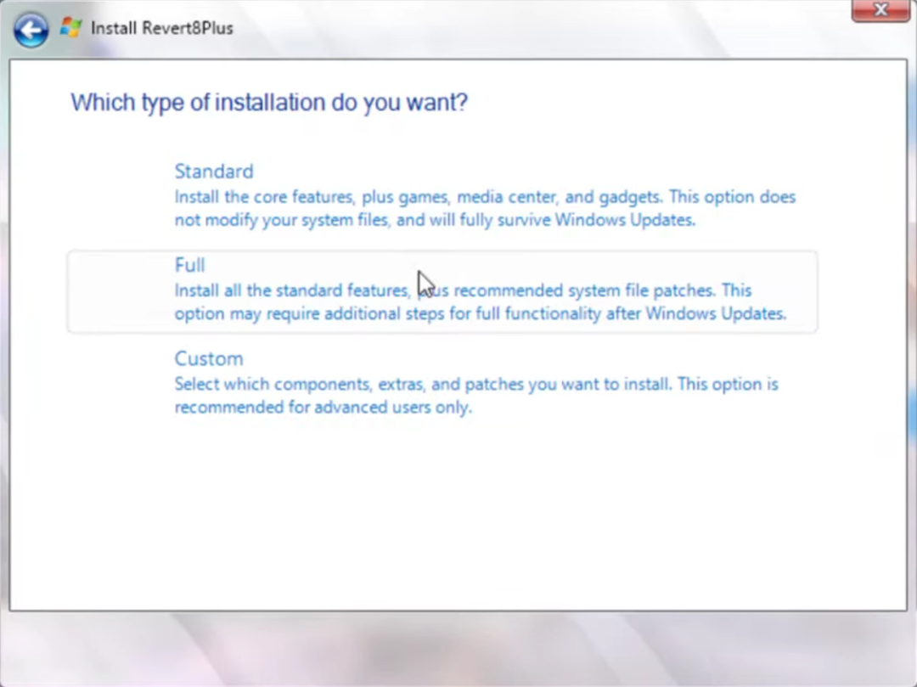The width and height of the screenshot is (917, 687).
Task: Close the Install Revert8Plus window
Action: 880,10
